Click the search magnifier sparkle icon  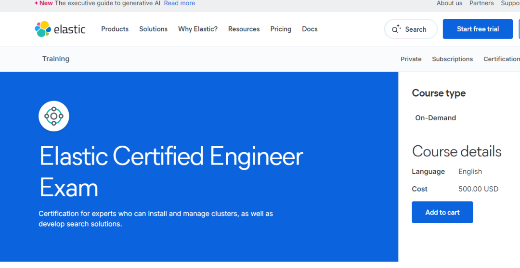pos(397,29)
